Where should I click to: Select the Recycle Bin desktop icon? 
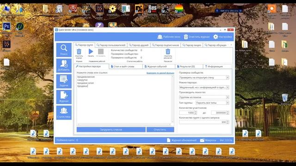click(x=285, y=98)
